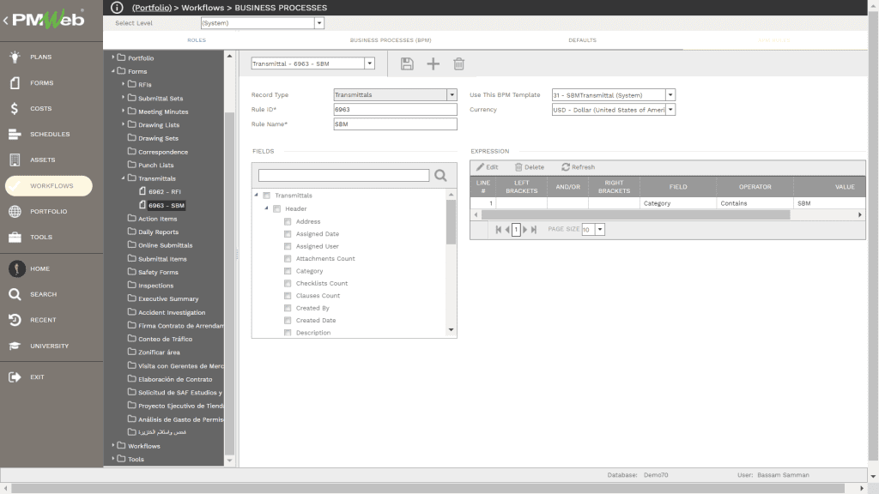
Task: Click the Fields search text box
Action: pyautogui.click(x=343, y=176)
